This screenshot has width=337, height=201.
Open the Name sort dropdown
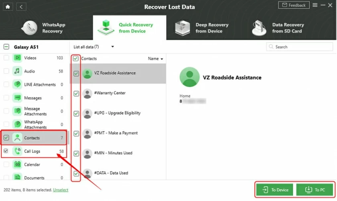click(x=156, y=59)
